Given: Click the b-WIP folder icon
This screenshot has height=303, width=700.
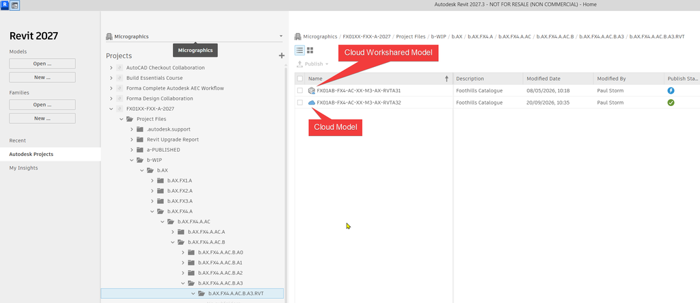Looking at the screenshot, I should pyautogui.click(x=140, y=160).
